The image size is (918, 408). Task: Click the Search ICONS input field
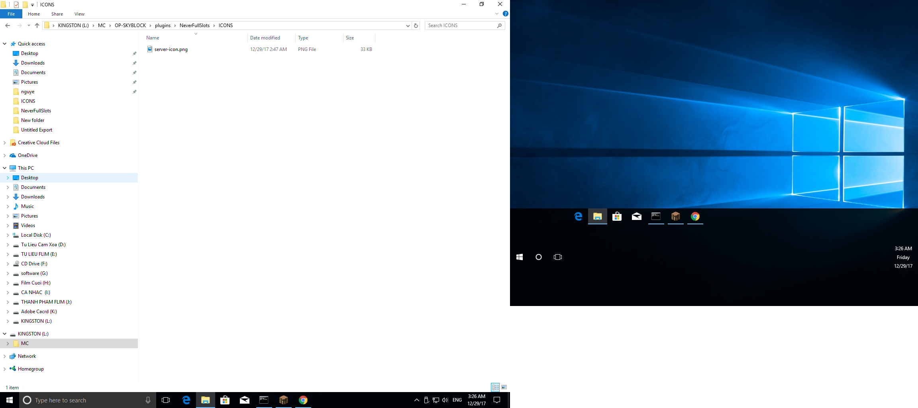tap(461, 25)
